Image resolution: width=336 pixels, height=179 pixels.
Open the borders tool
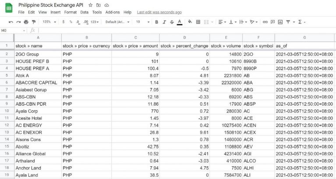coord(198,22)
